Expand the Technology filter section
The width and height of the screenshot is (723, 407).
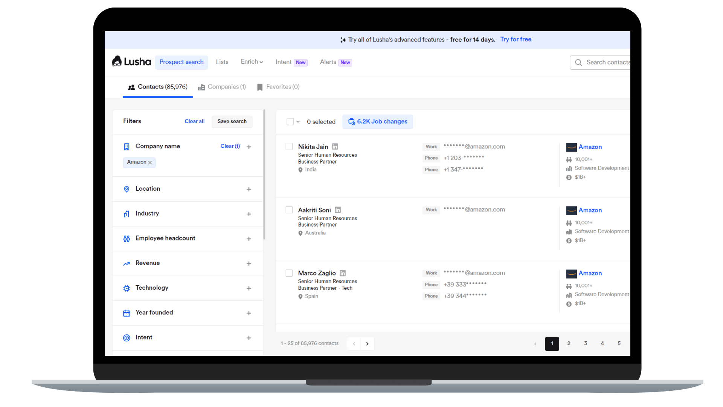point(249,288)
